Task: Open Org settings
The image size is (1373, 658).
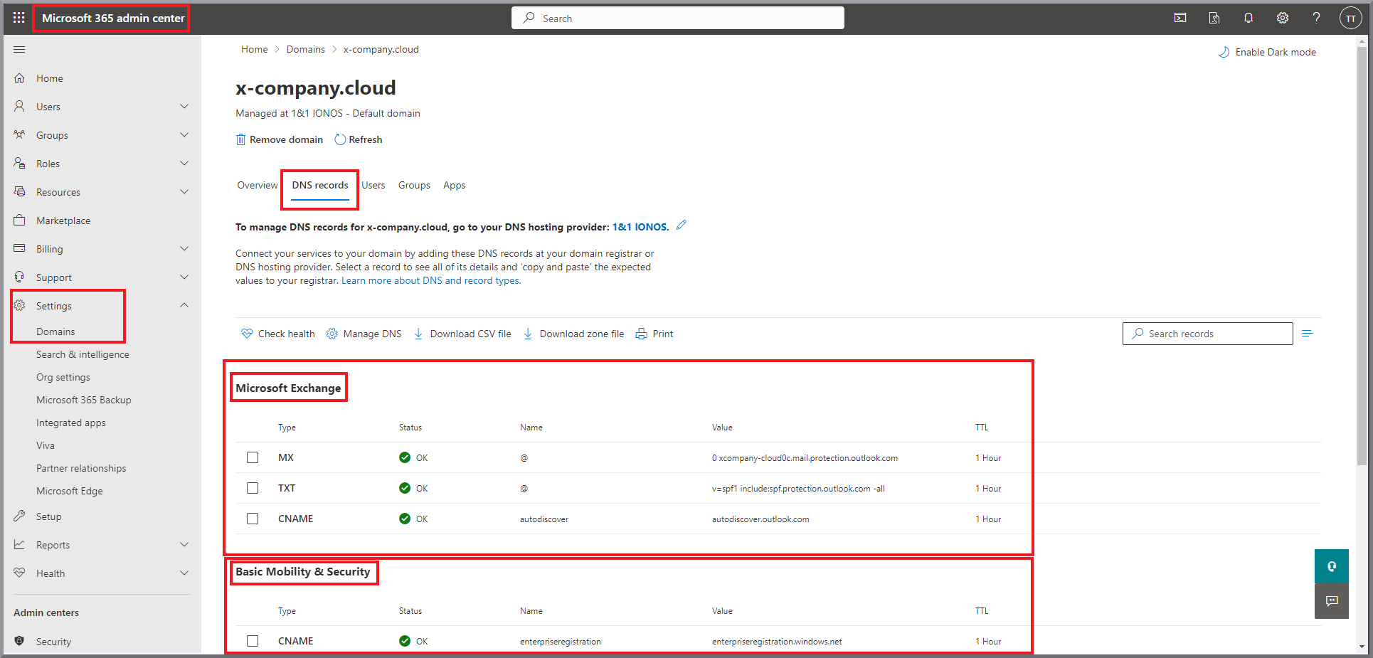Action: pyautogui.click(x=63, y=377)
